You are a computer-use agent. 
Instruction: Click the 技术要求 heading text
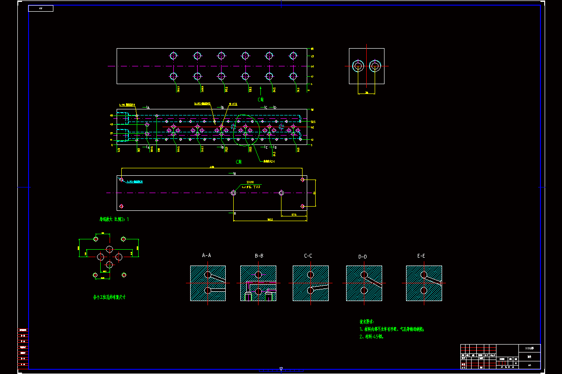click(x=367, y=322)
